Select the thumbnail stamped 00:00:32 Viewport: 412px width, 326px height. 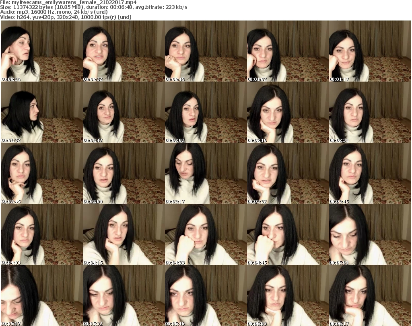point(124,51)
